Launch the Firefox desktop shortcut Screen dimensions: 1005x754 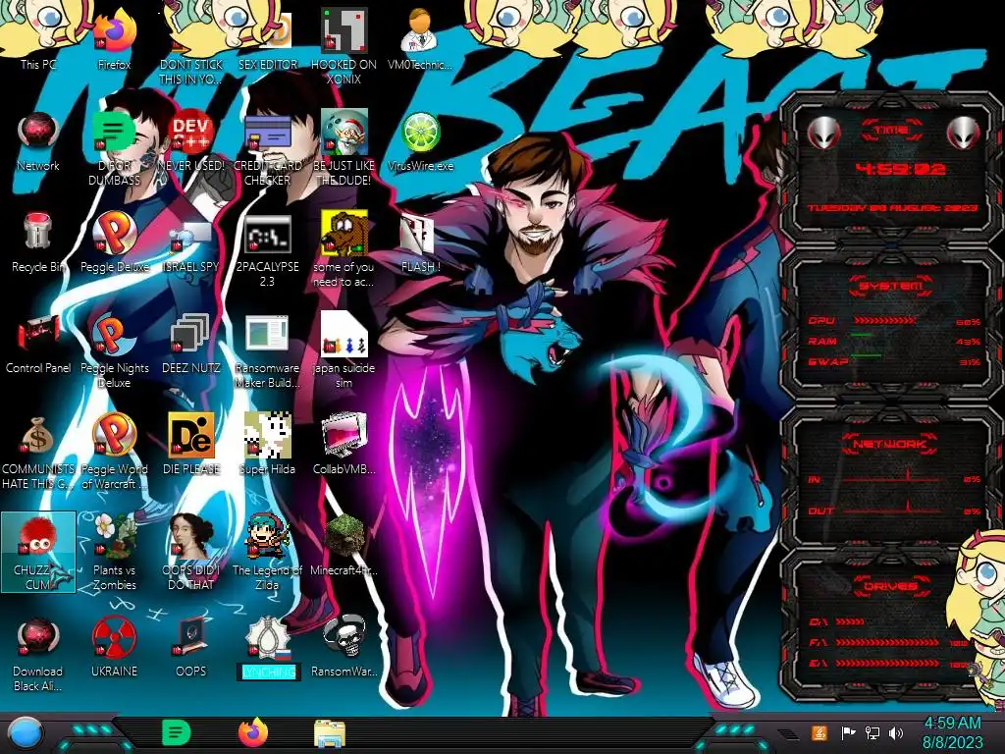click(114, 38)
